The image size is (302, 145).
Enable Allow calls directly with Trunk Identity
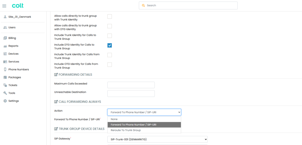(x=110, y=16)
